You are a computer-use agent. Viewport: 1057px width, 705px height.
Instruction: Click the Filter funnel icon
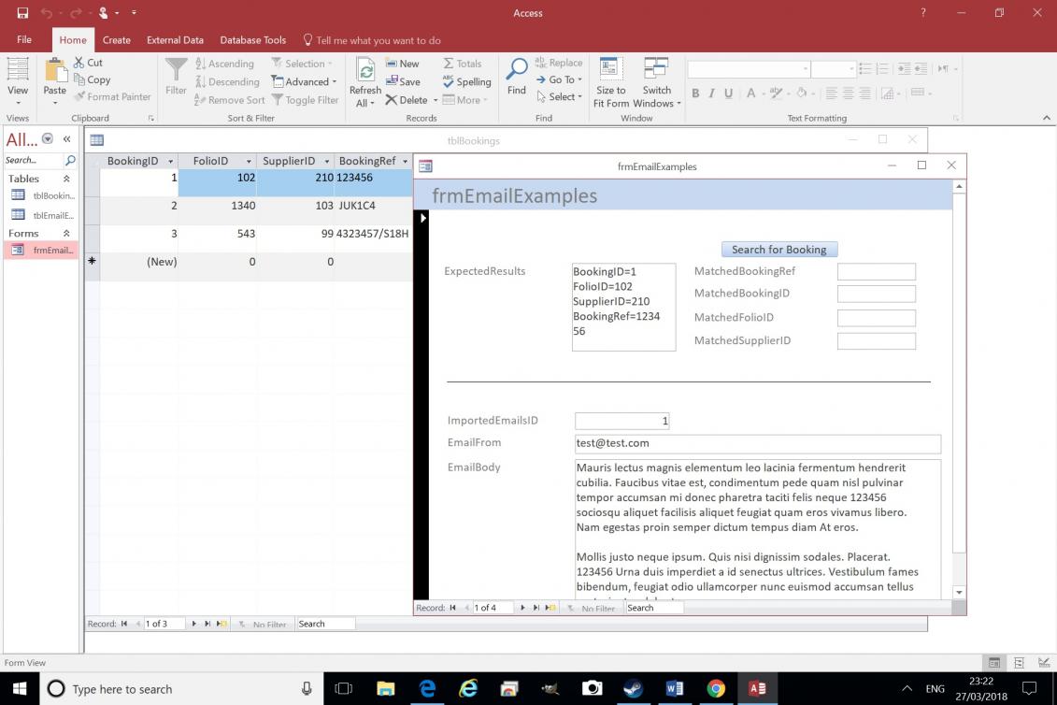coord(176,70)
